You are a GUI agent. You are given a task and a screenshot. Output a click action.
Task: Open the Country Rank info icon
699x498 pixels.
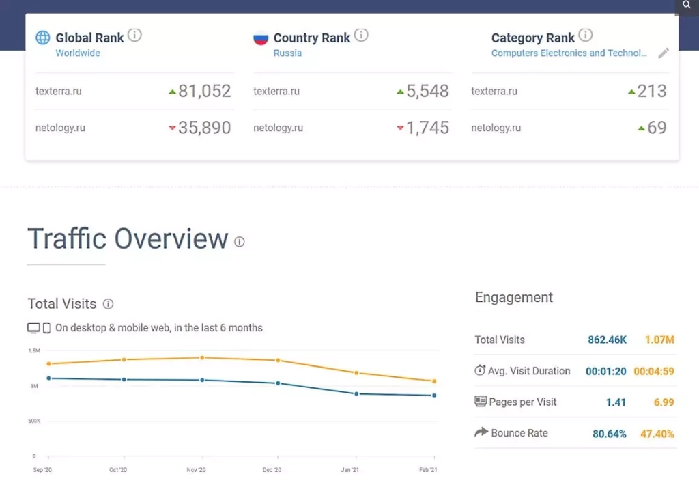pyautogui.click(x=361, y=35)
